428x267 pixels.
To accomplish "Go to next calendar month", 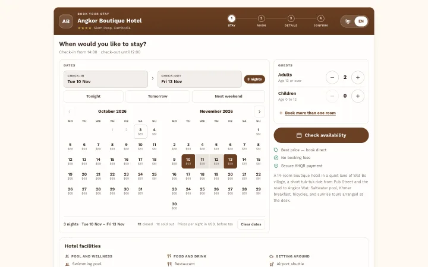I will tap(259, 112).
